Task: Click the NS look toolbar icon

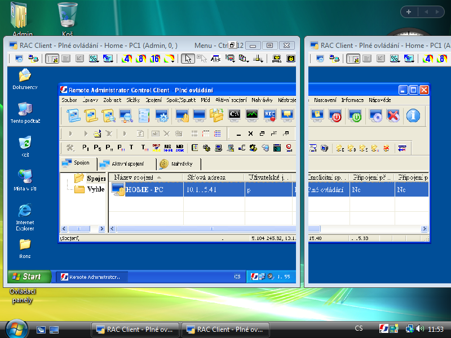Action: tap(168, 148)
